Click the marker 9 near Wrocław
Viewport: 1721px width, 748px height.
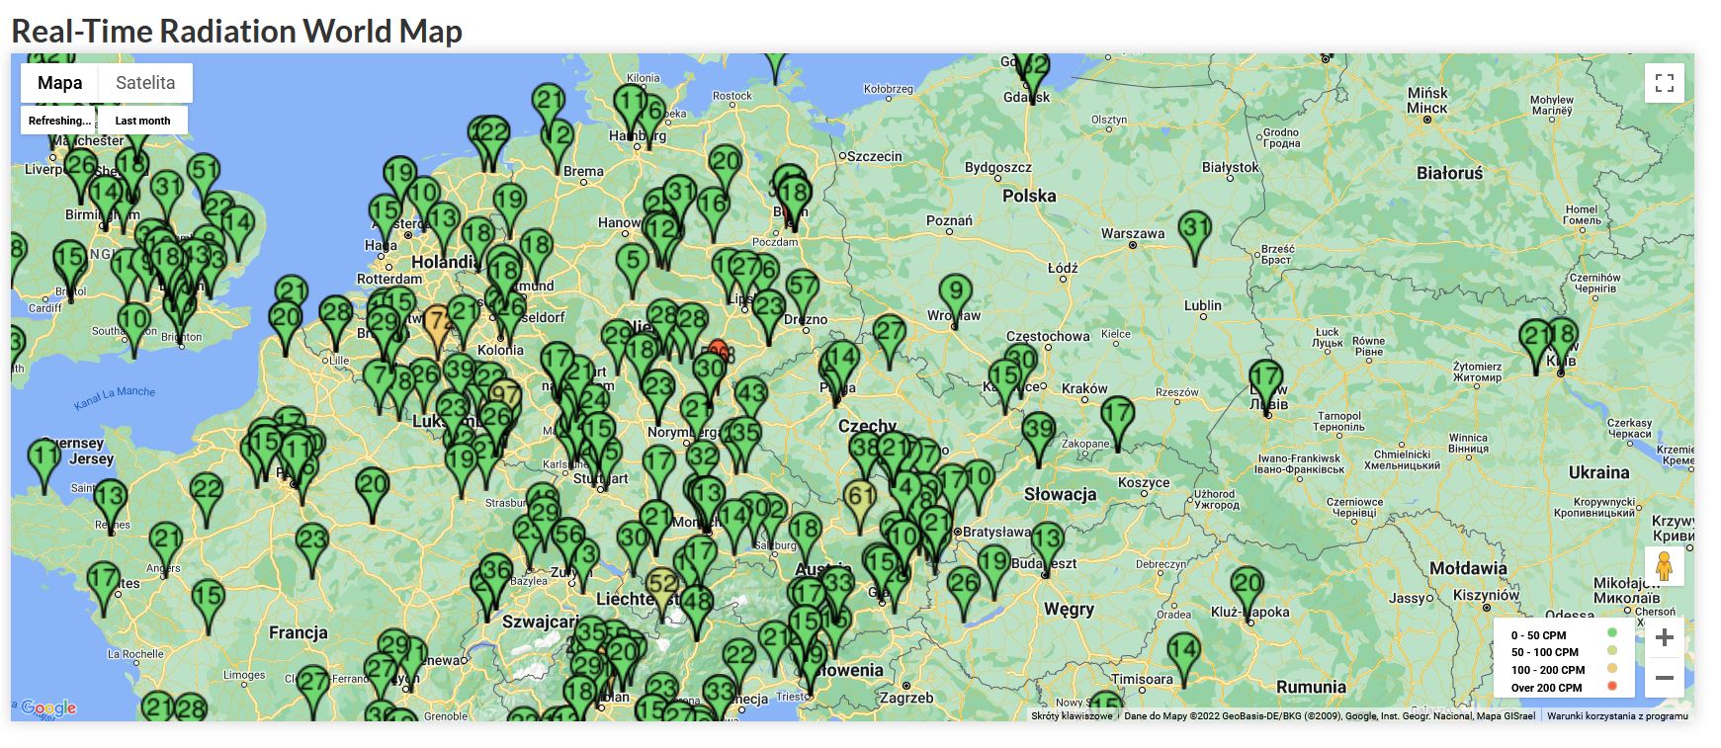[x=955, y=294]
